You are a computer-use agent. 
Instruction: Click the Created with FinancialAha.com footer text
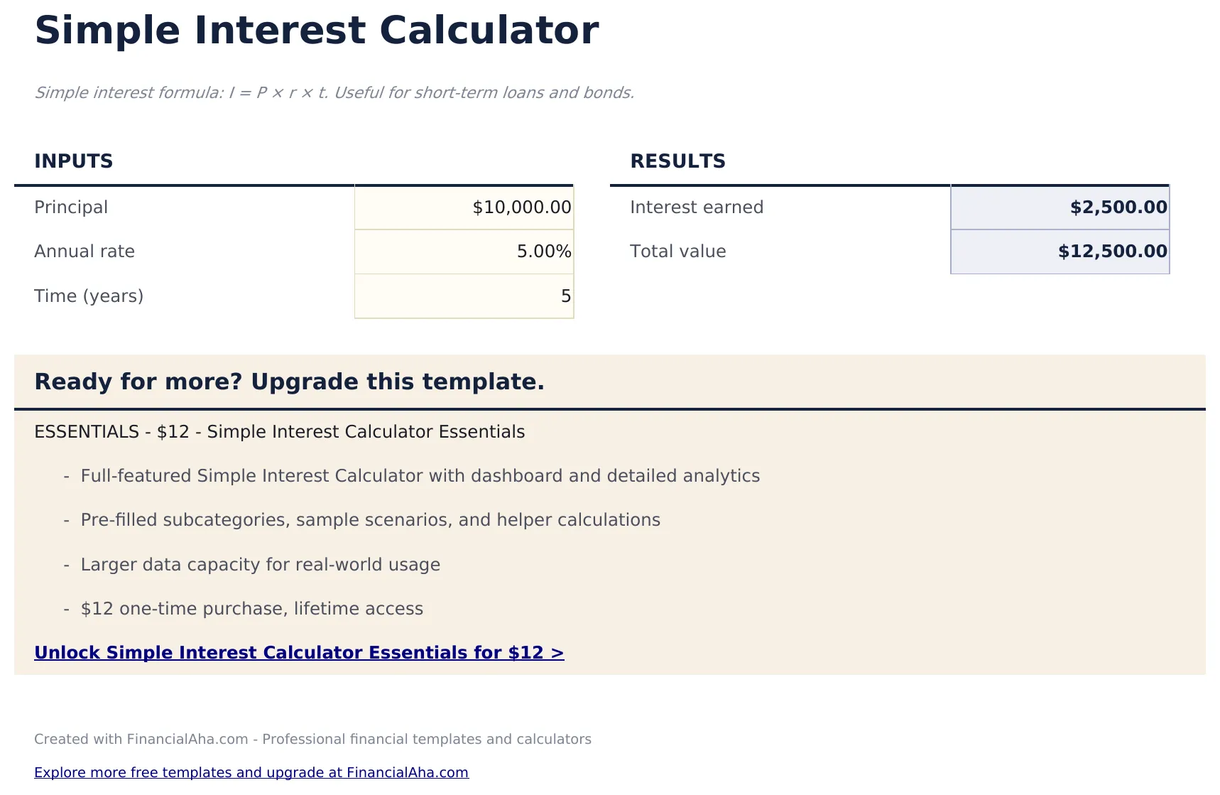[x=312, y=739]
